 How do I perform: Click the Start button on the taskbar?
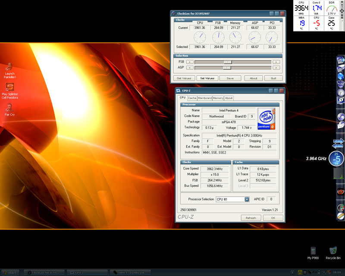point(9,273)
